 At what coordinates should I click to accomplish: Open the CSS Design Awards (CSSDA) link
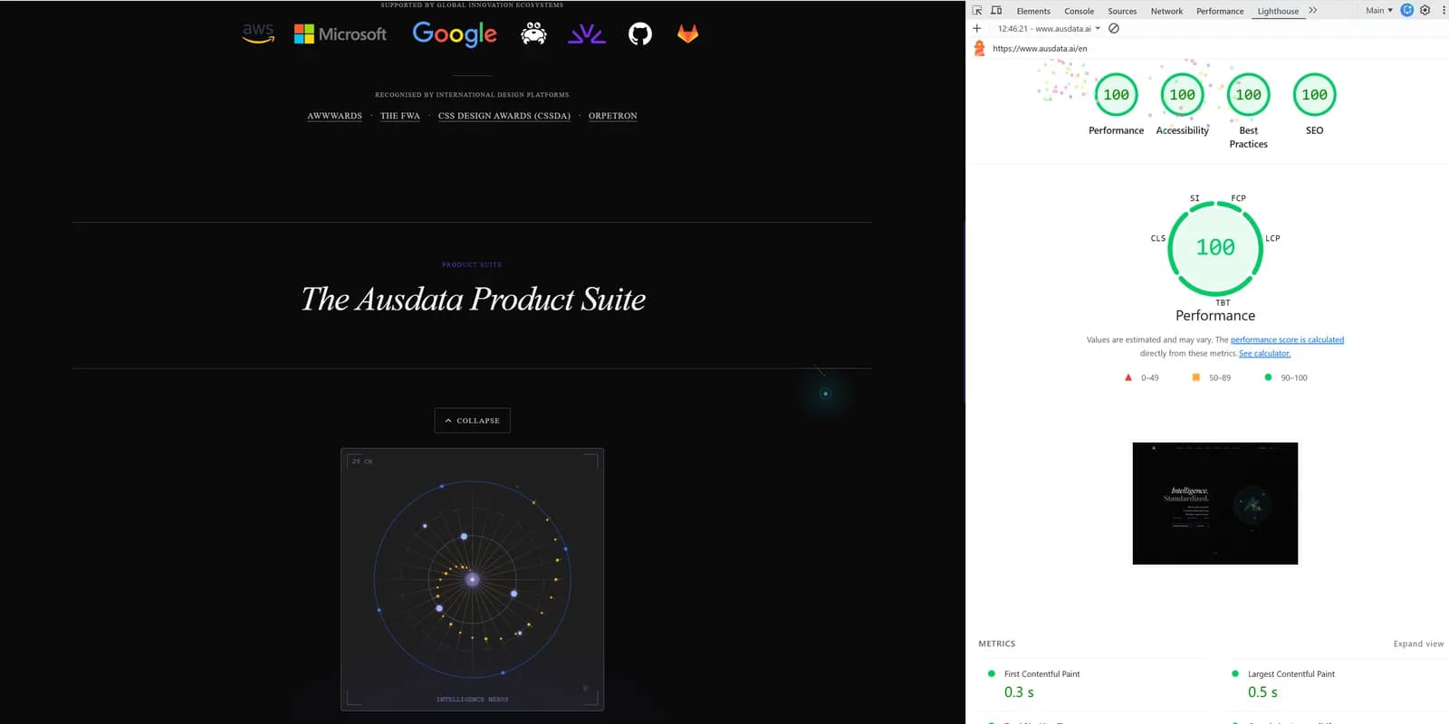(504, 116)
